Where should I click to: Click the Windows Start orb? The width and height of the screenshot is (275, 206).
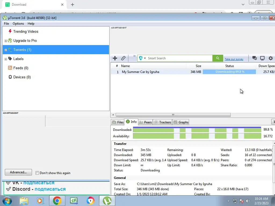[x=7, y=201]
